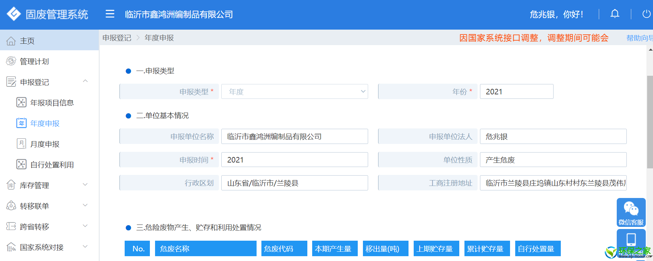Click the 年报项目信息 icon

click(21, 103)
